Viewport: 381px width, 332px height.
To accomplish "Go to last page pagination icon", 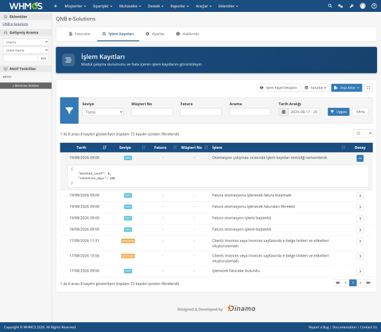I will [368, 283].
